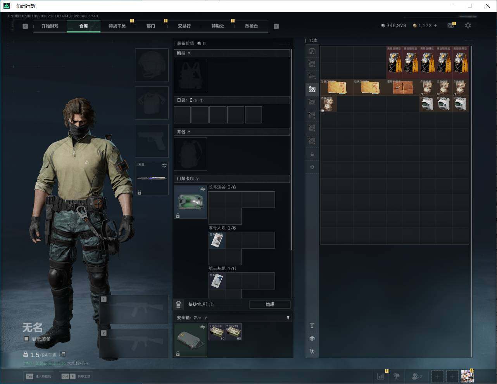Open the player avatar in the bottom bar
Image resolution: width=497 pixels, height=384 pixels.
tap(467, 376)
